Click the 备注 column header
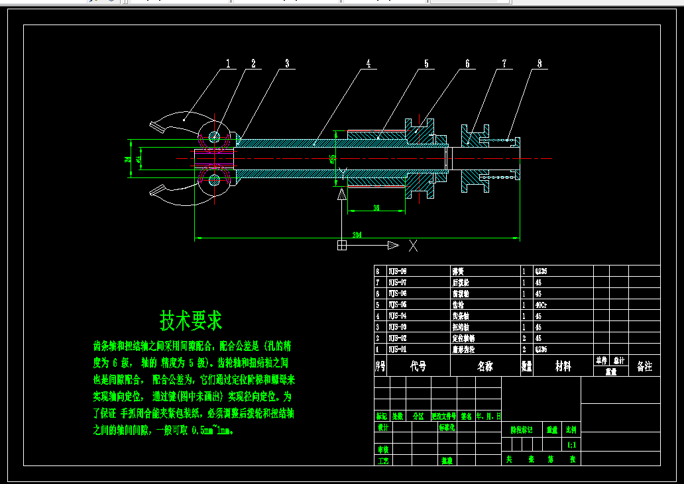684x484 pixels. (x=644, y=366)
